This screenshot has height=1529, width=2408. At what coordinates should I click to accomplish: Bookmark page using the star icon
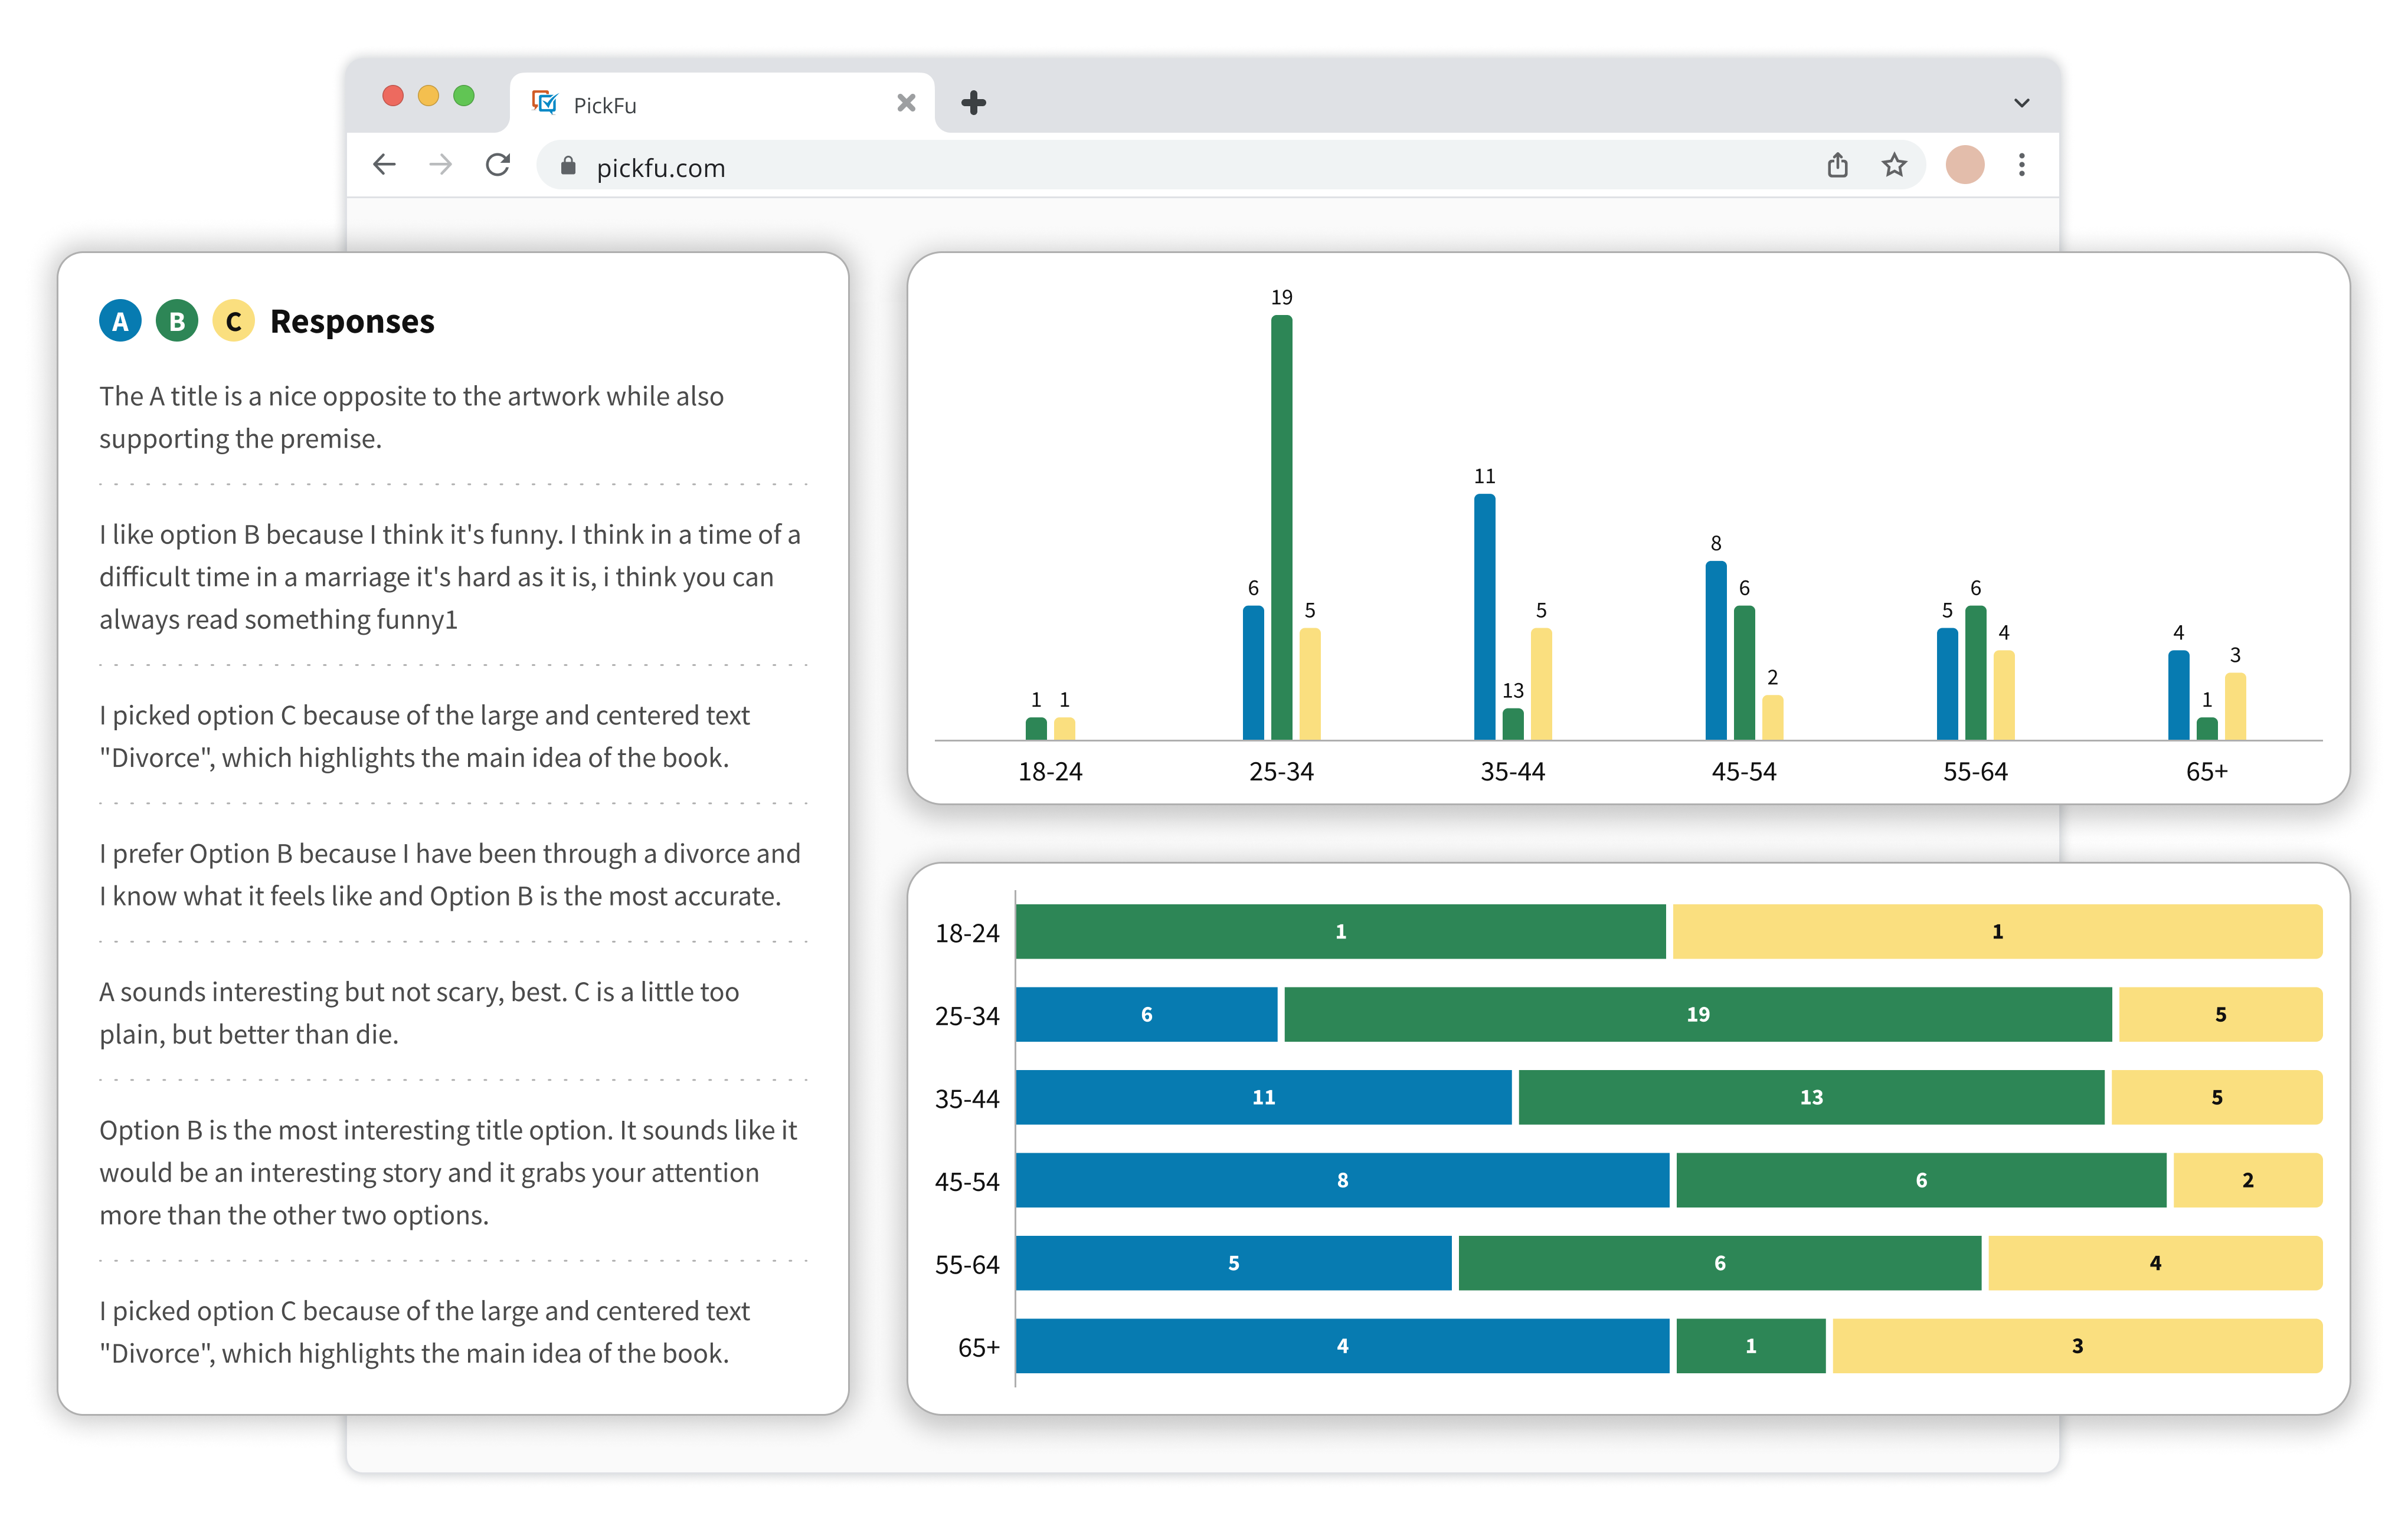pyautogui.click(x=1894, y=165)
